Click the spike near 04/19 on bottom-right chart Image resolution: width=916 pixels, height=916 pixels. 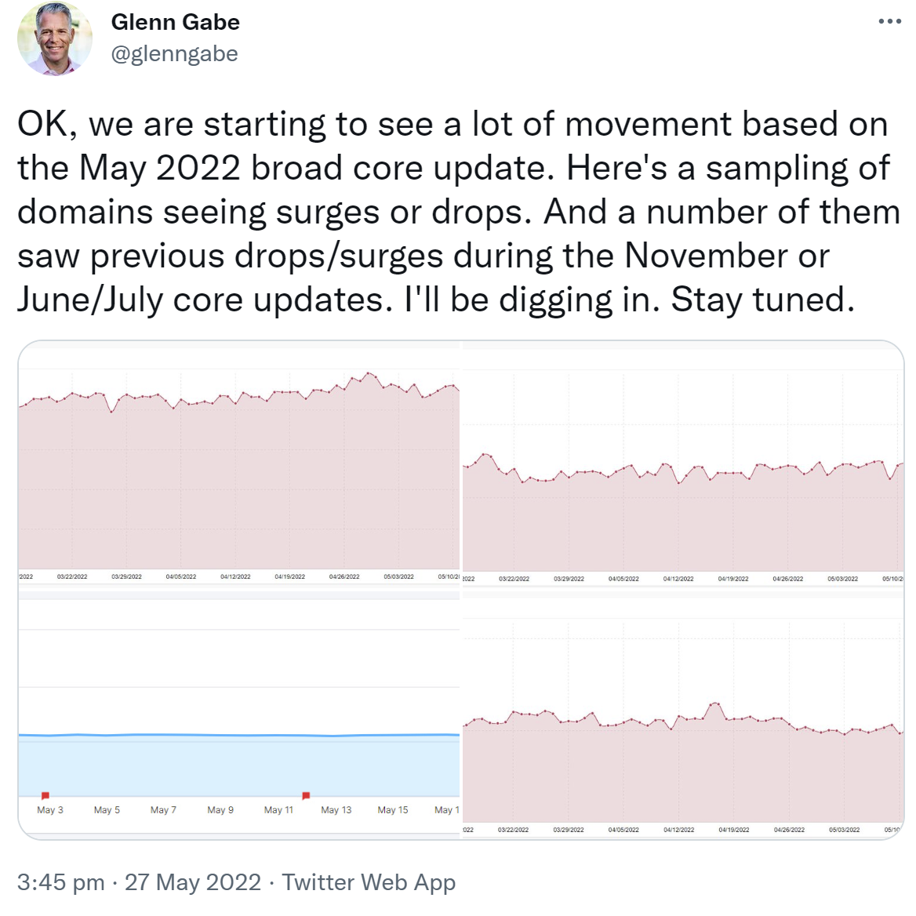point(714,704)
